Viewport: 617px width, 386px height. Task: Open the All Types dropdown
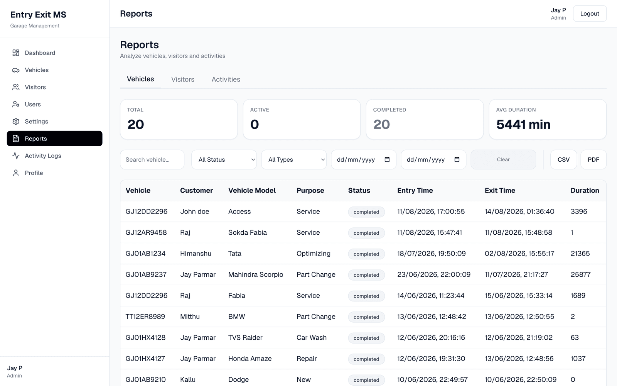[294, 159]
